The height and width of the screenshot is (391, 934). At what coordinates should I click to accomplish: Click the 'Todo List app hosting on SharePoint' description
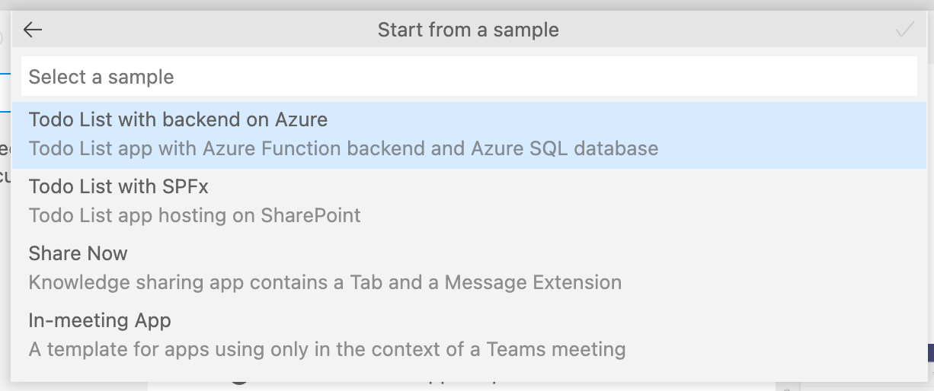pos(194,215)
